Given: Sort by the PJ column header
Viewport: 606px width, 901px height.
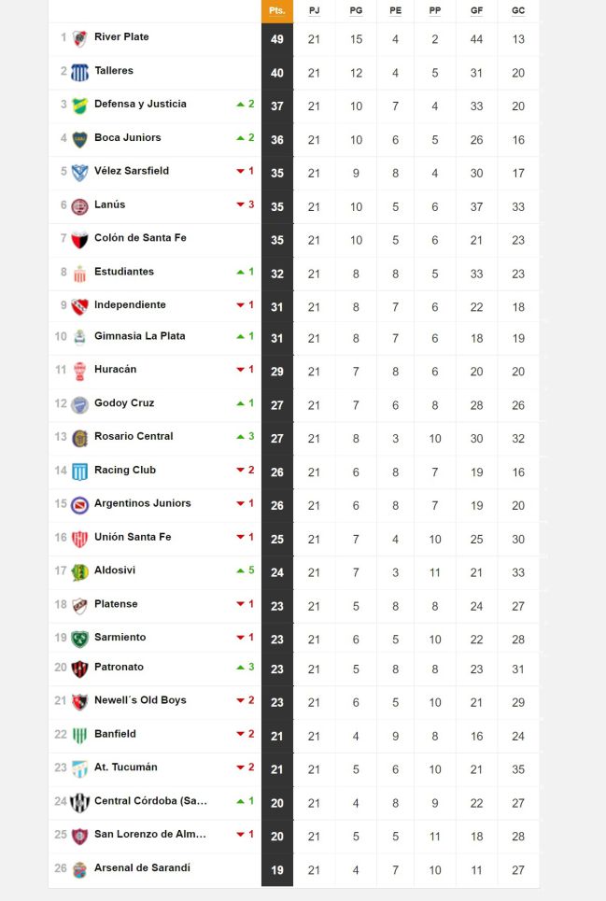Looking at the screenshot, I should click(314, 11).
